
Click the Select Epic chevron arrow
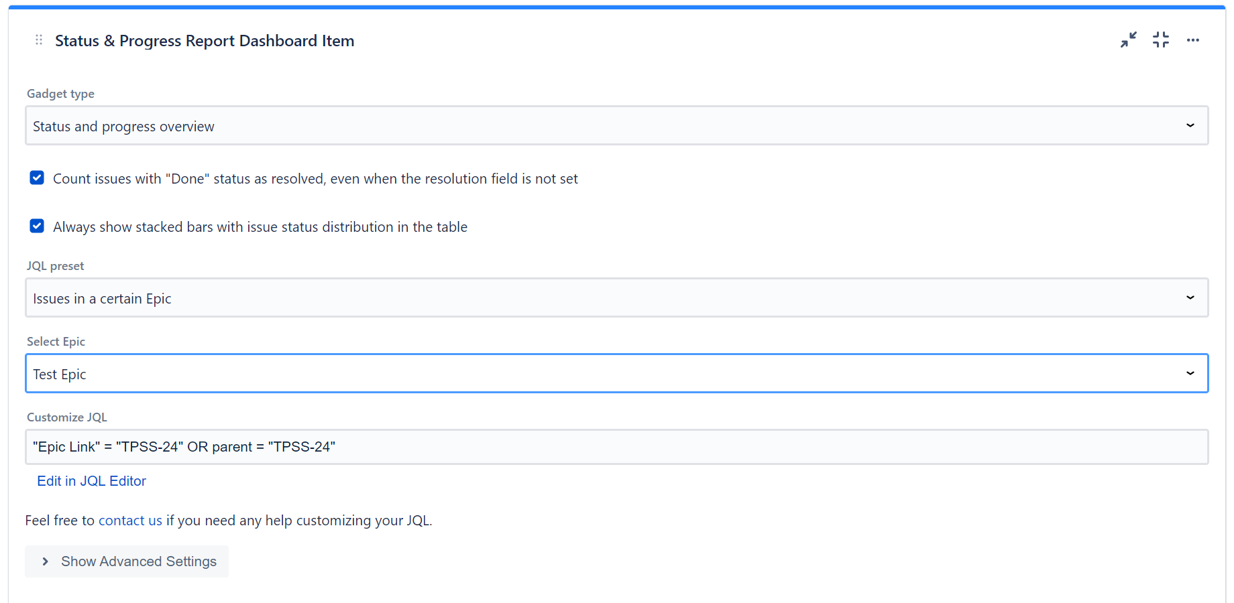tap(1190, 373)
